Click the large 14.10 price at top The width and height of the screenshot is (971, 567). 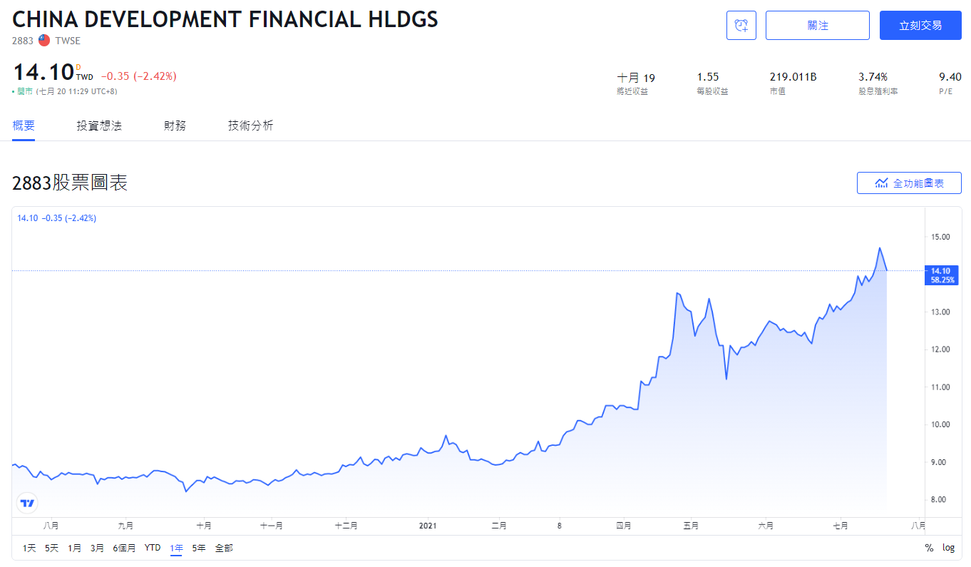point(43,72)
